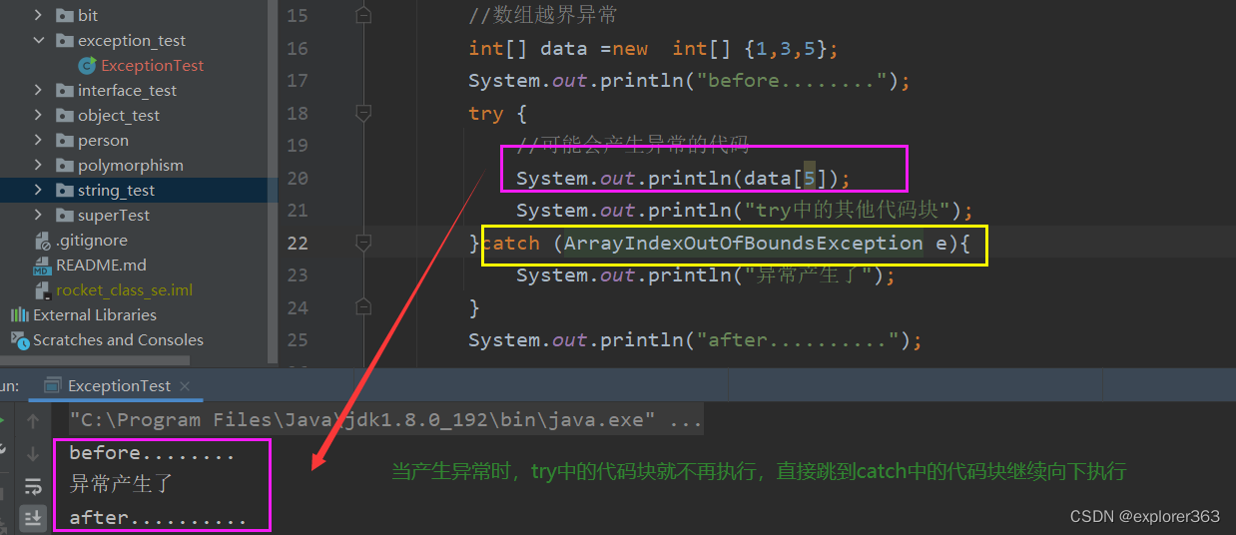Viewport: 1236px width, 535px height.
Task: Click the polymorphism folder icon
Action: coord(64,166)
